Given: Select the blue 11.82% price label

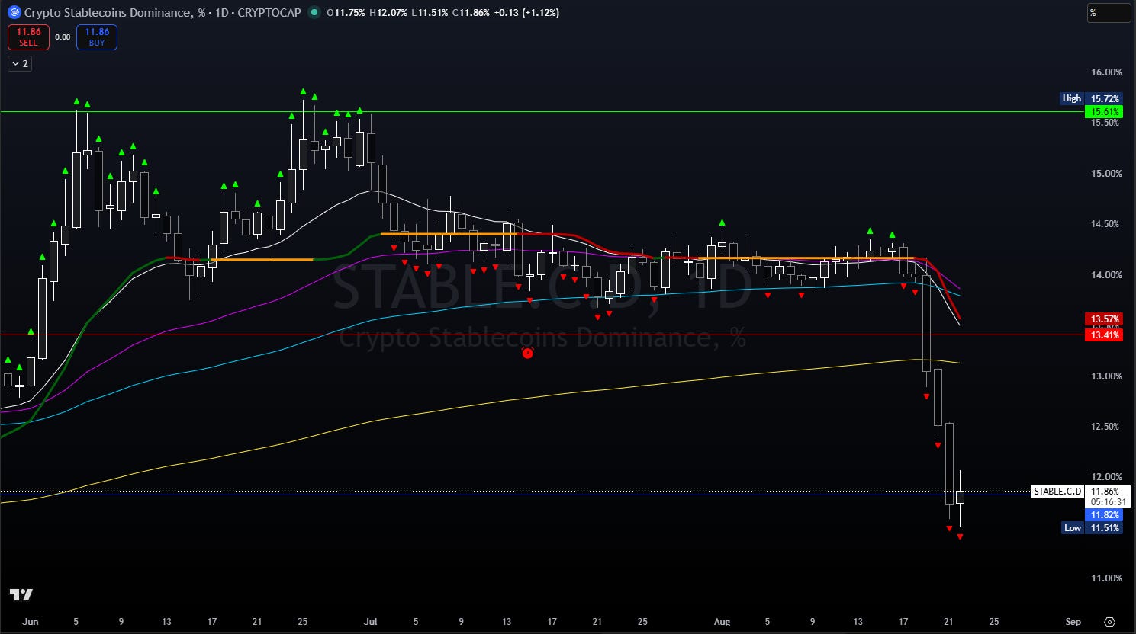Looking at the screenshot, I should [x=1103, y=515].
